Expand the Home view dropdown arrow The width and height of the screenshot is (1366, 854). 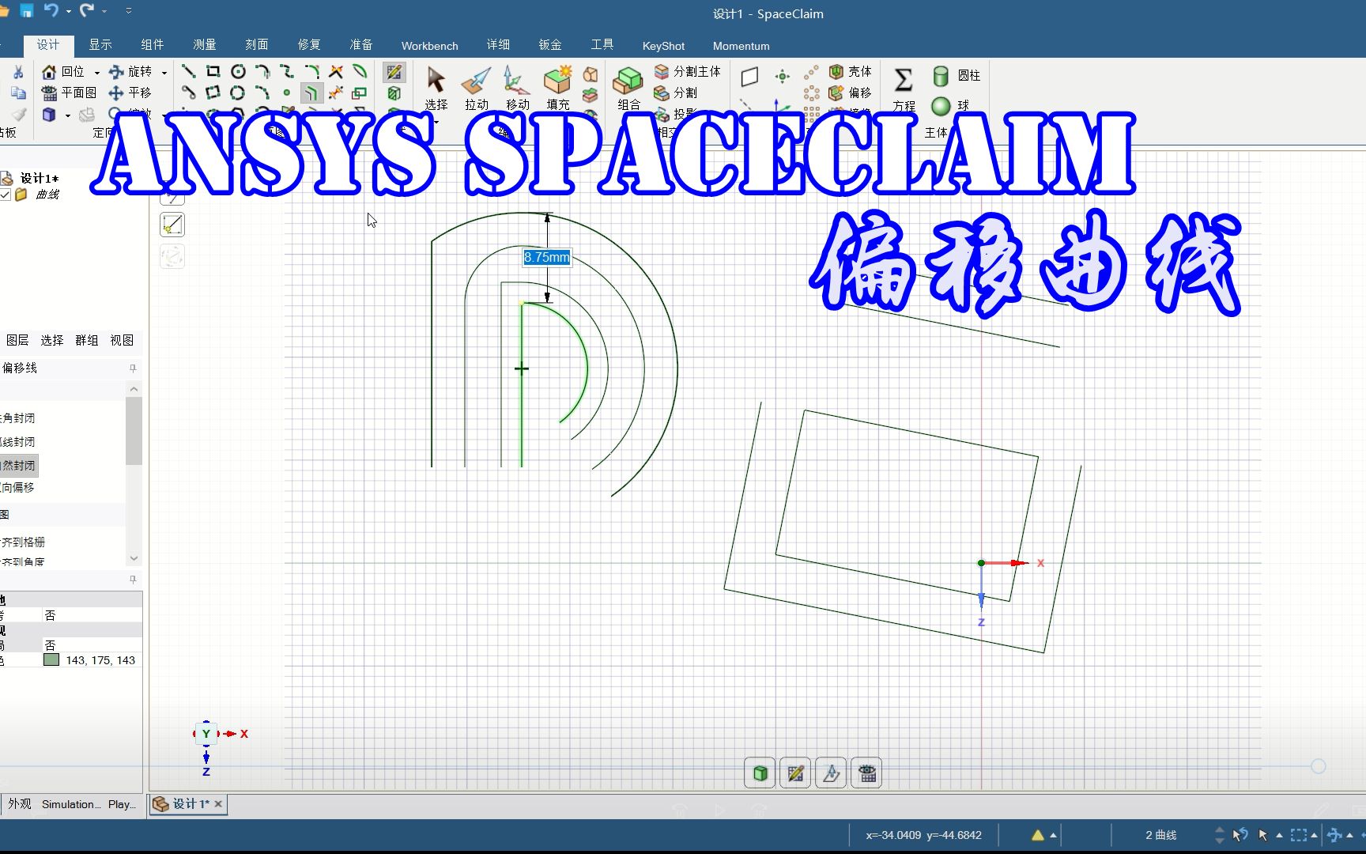click(96, 73)
